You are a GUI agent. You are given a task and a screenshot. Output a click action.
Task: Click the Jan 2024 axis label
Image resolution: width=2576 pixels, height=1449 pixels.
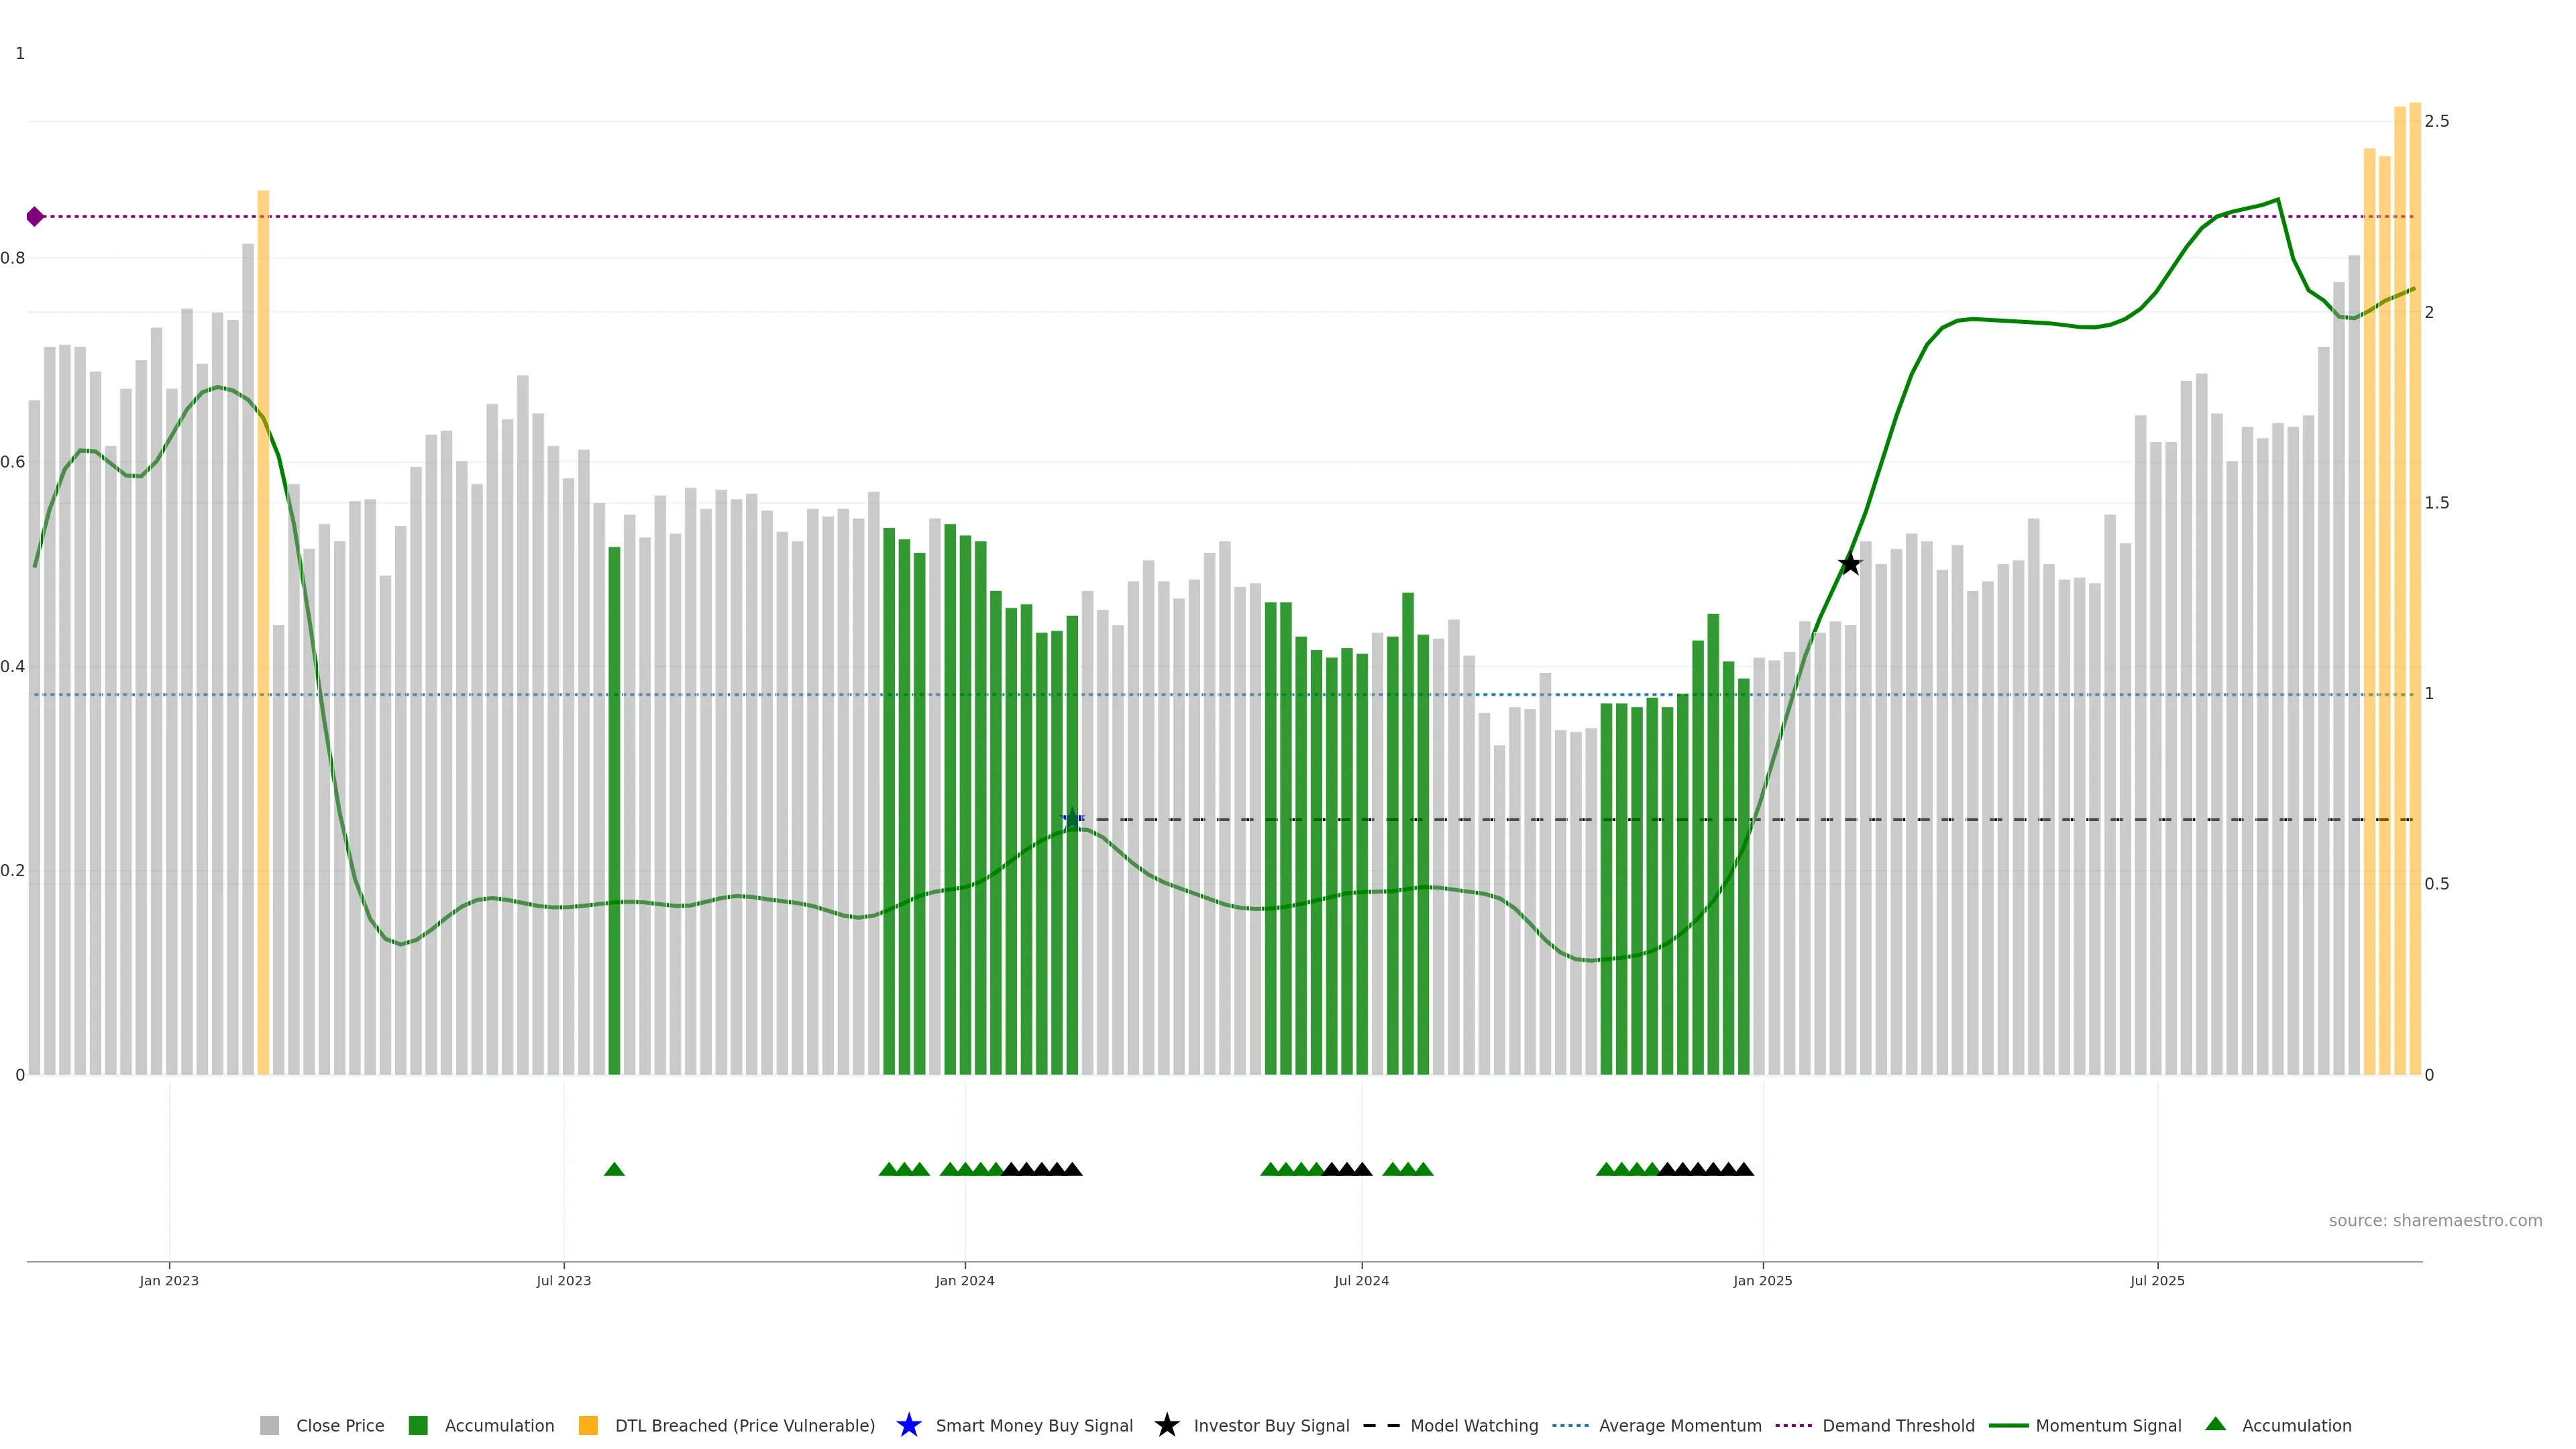964,1280
